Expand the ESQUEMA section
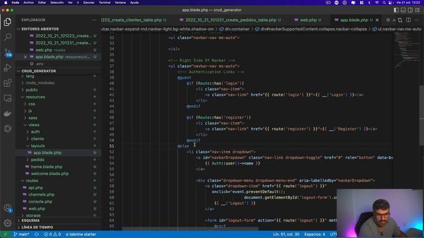This screenshot has width=424, height=238. pos(30,220)
